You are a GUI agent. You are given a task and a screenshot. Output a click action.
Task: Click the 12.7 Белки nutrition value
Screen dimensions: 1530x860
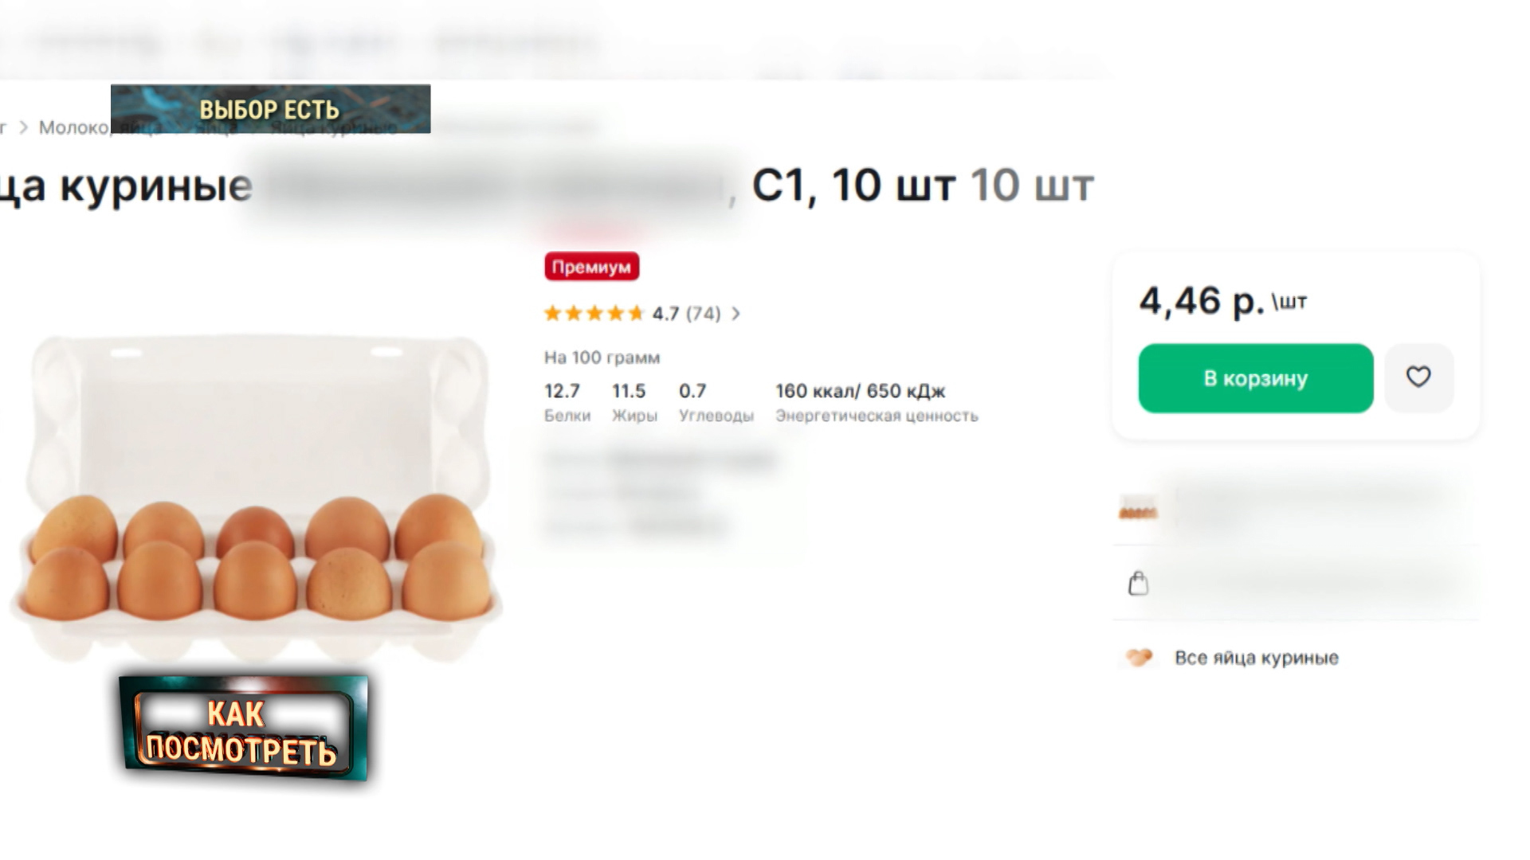point(567,402)
